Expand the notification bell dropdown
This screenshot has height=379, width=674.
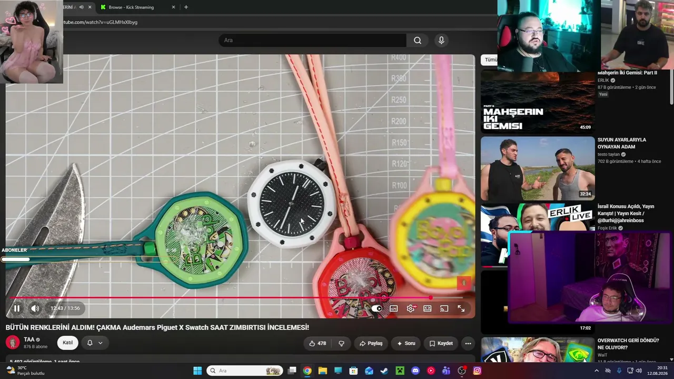point(95,343)
